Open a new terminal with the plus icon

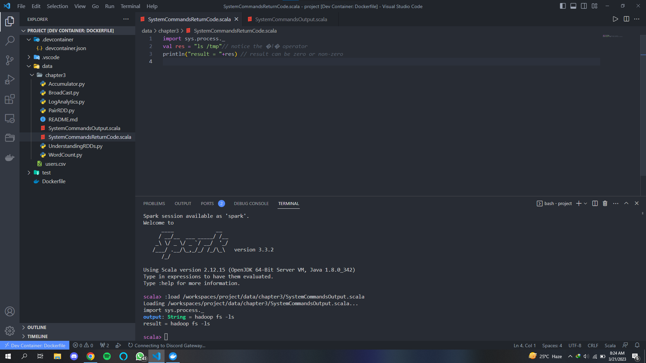[578, 203]
